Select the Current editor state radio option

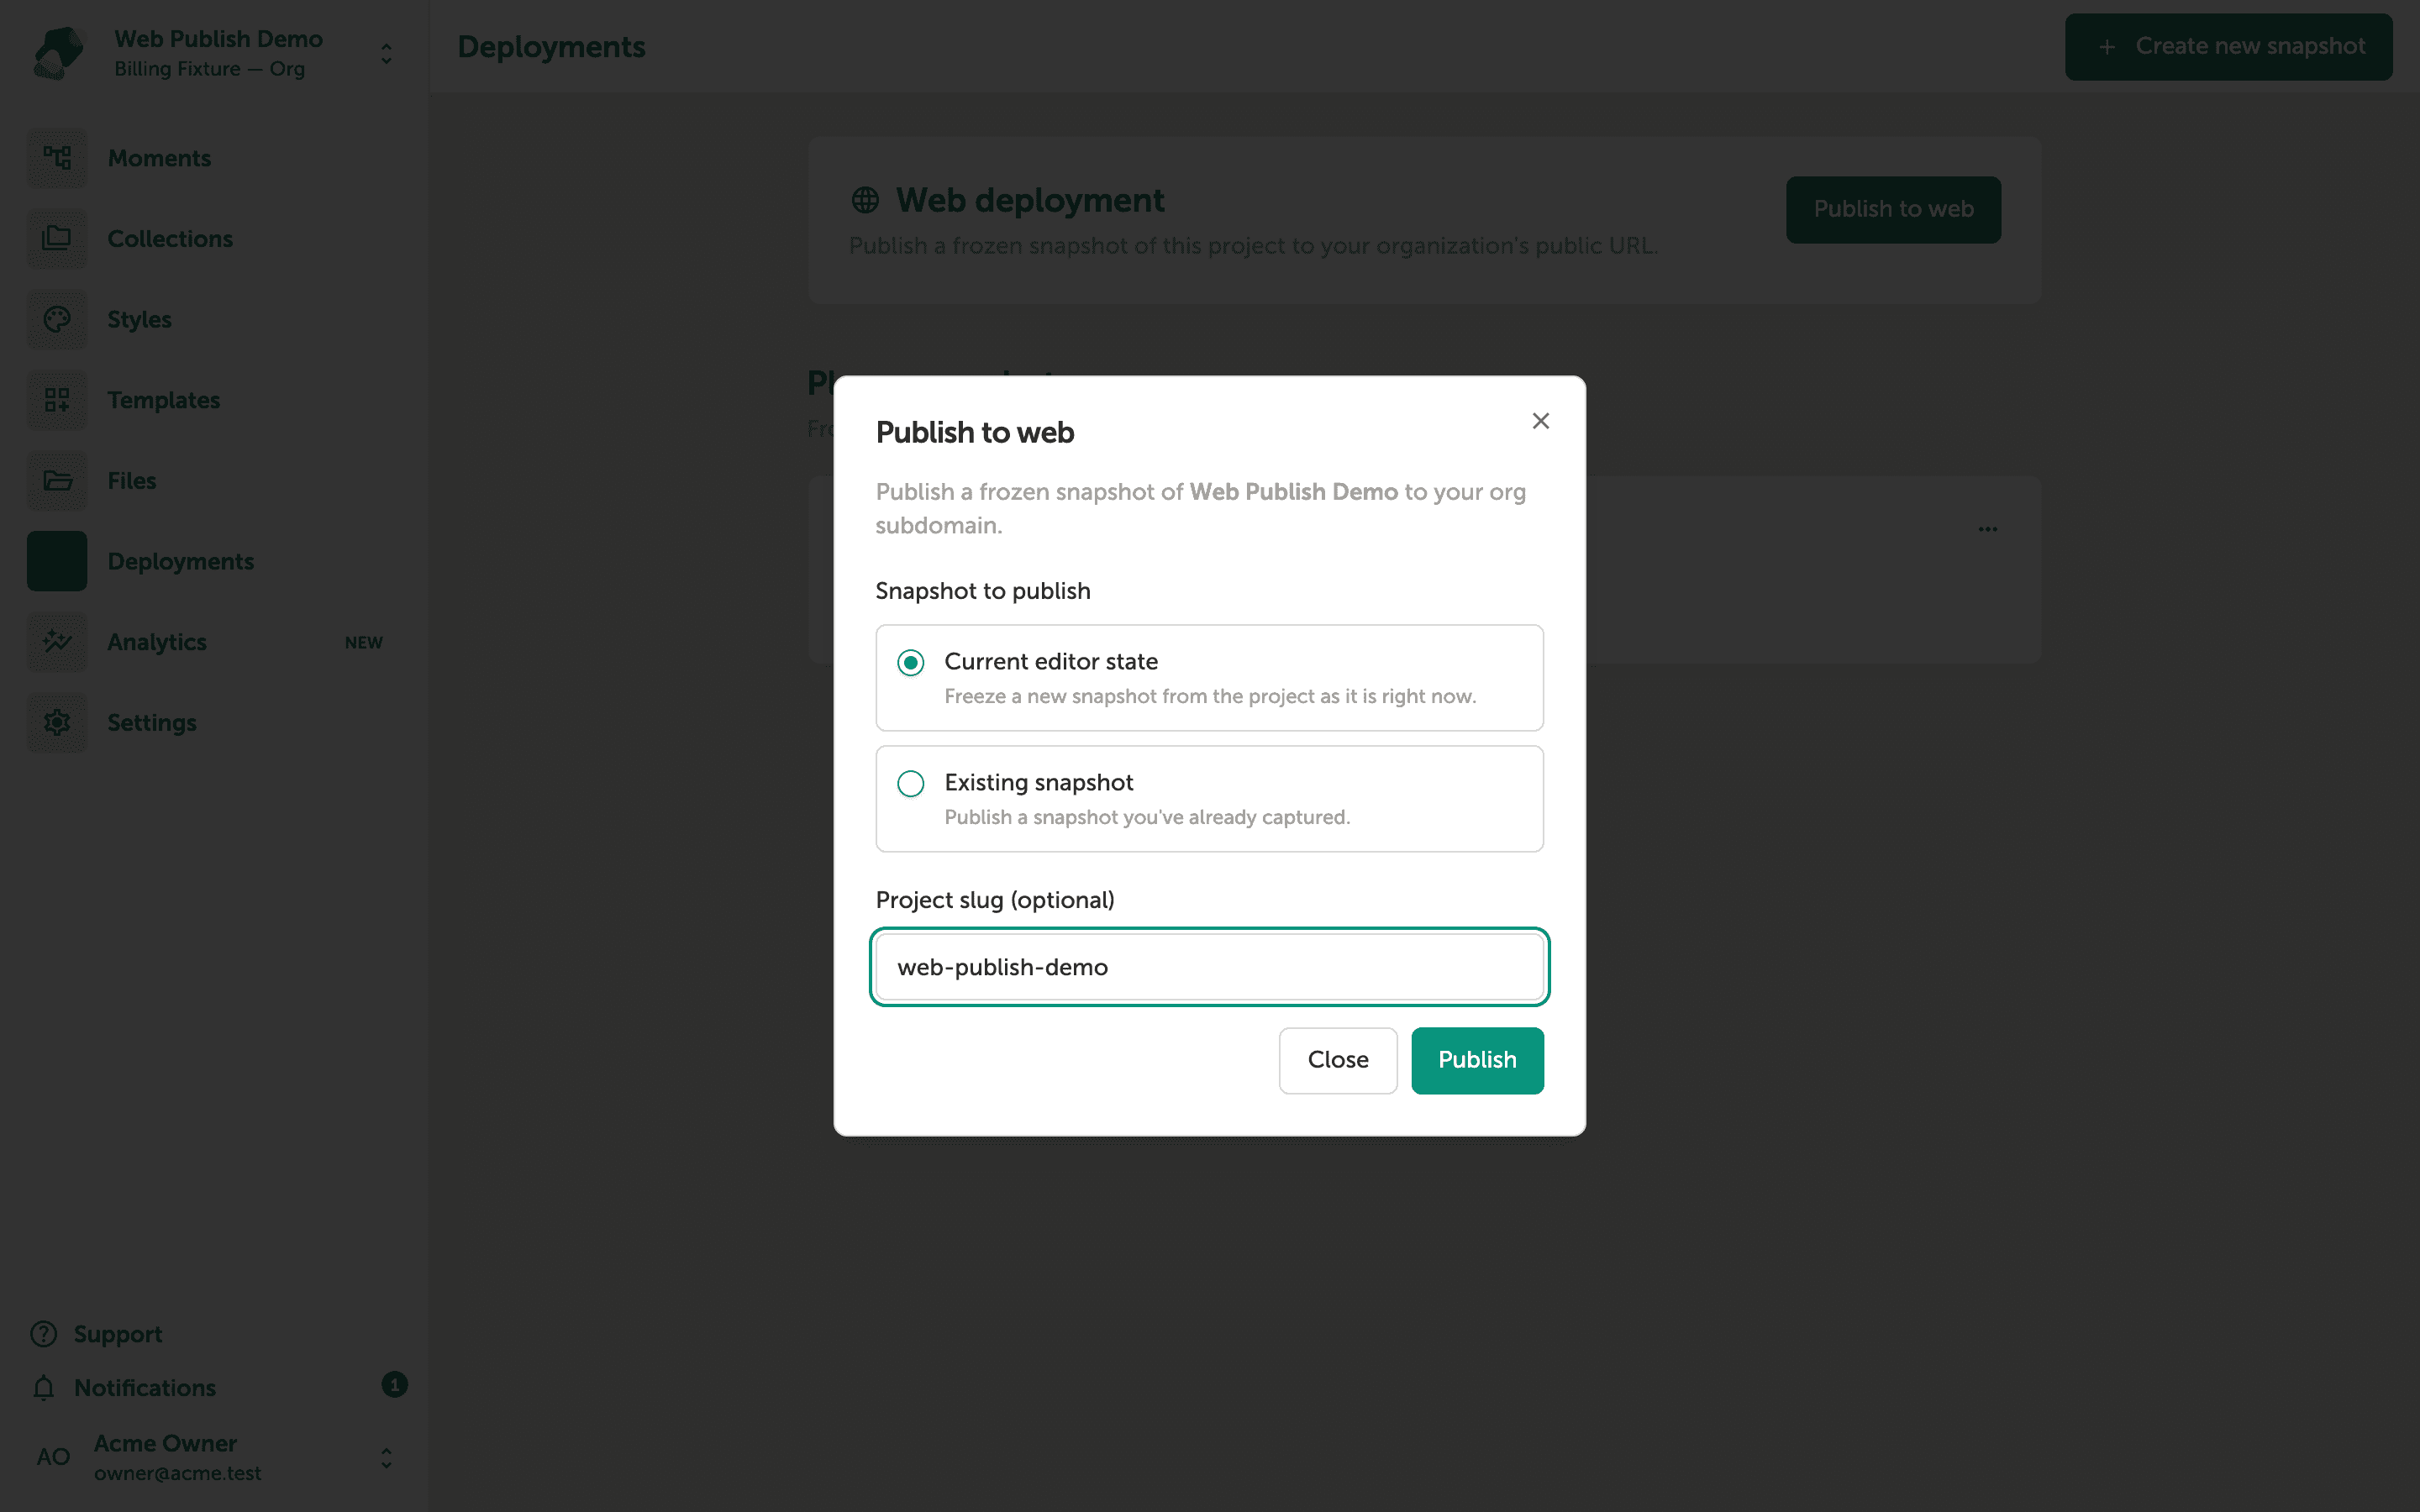(1209, 678)
